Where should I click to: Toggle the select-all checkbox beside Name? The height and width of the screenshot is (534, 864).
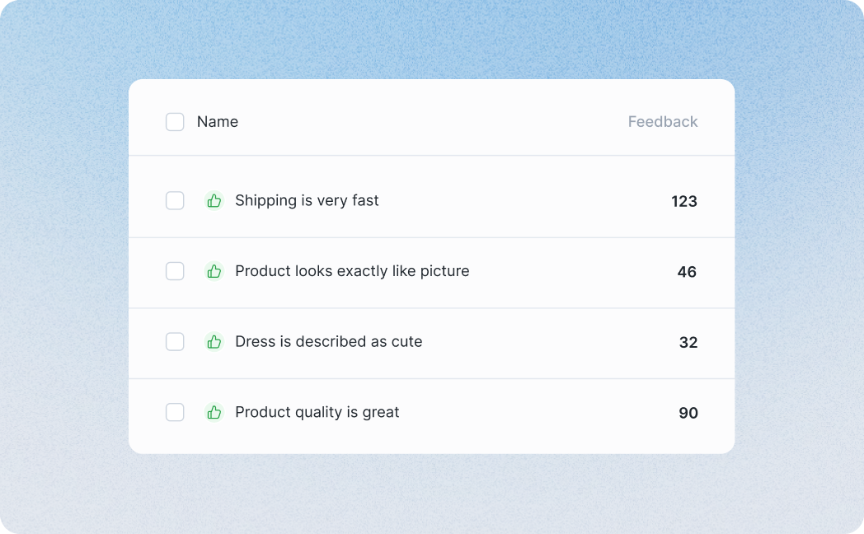pos(175,122)
